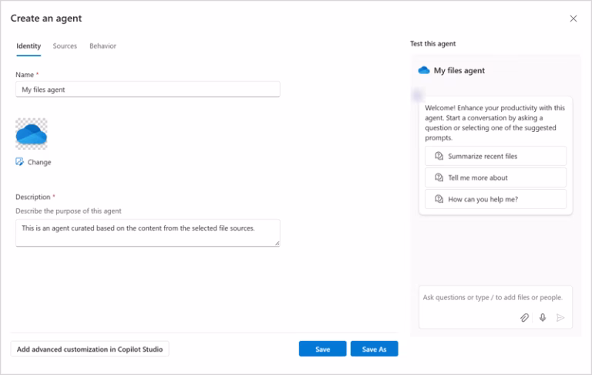Select the Summarize recent files prompt
592x375 pixels.
(496, 156)
